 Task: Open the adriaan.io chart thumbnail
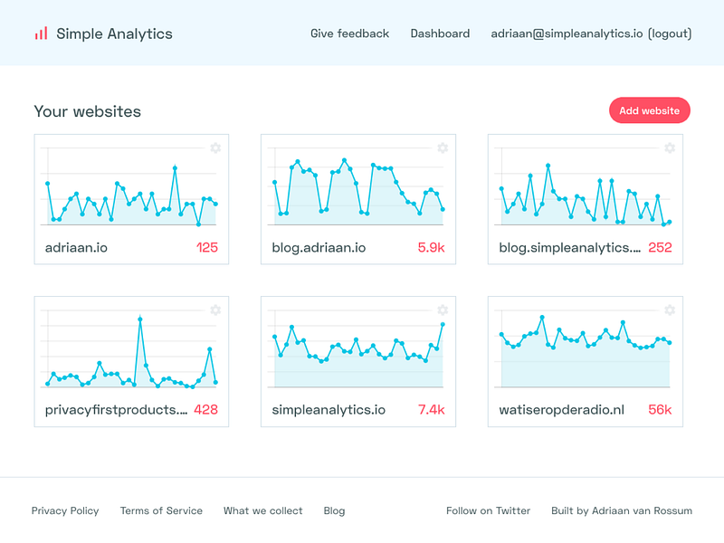(129, 186)
